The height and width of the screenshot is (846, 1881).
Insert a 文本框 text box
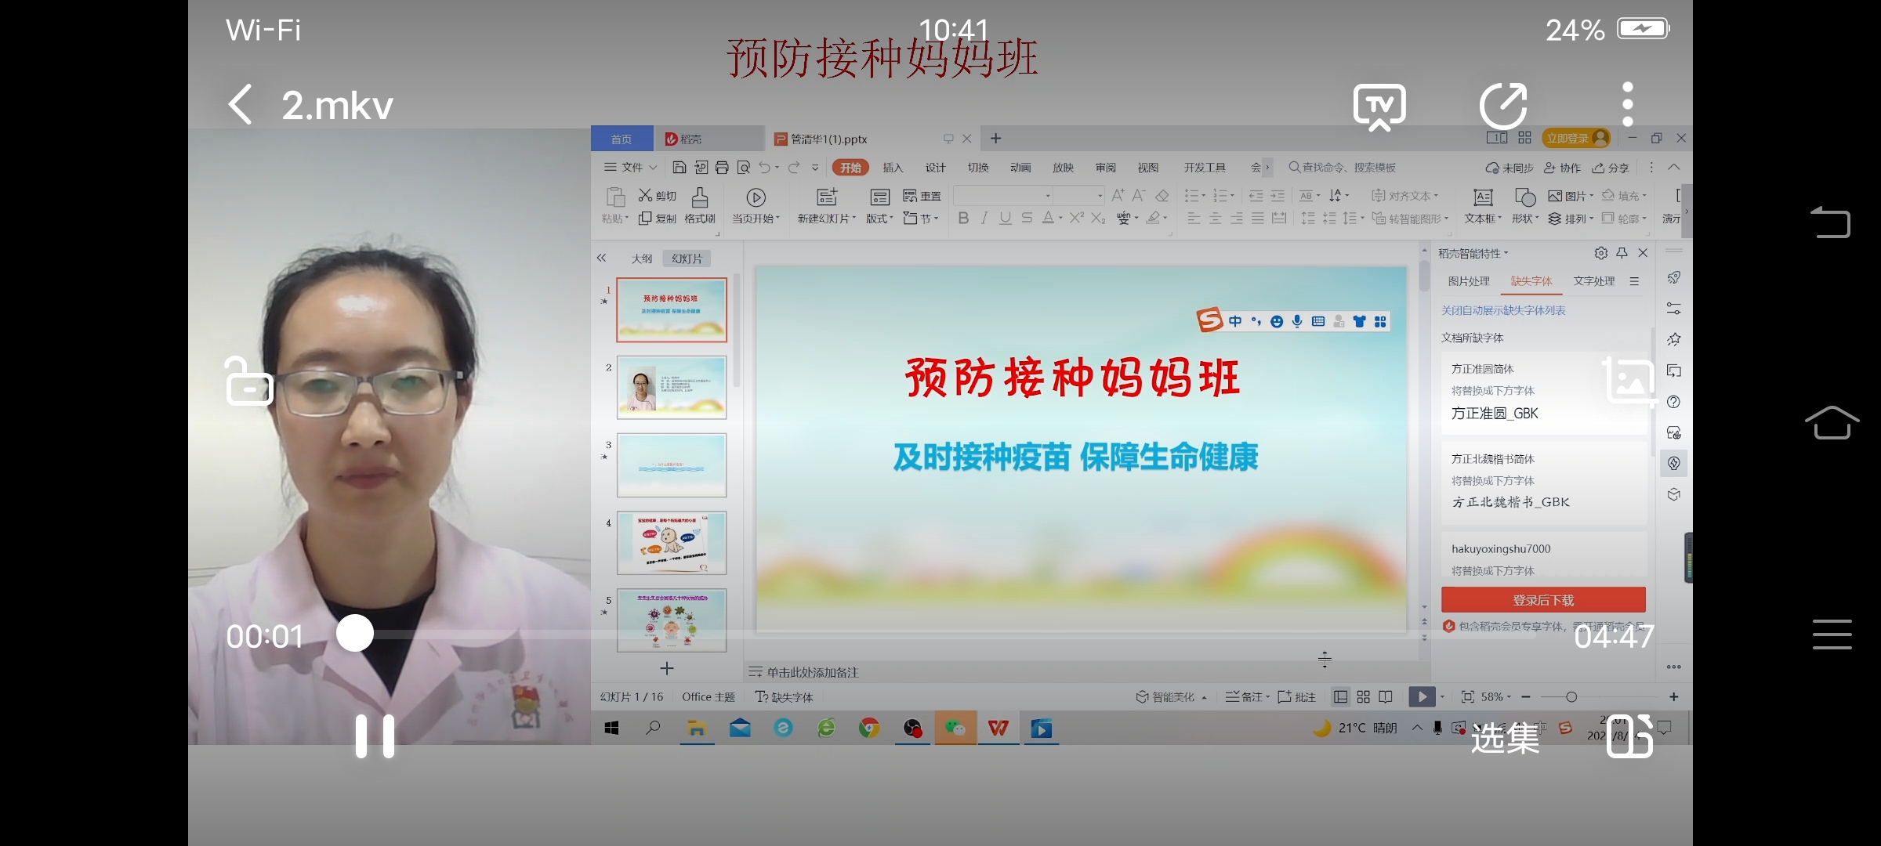click(1483, 207)
